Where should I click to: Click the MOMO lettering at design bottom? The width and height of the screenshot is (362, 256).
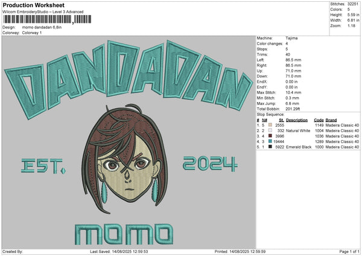tap(124, 234)
